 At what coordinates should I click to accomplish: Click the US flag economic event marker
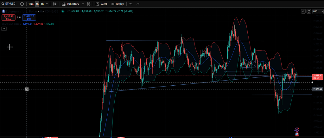coord(297,134)
